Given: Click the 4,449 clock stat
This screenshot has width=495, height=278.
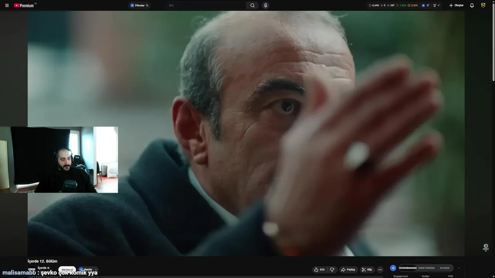Looking at the screenshot, I should coord(374,5).
